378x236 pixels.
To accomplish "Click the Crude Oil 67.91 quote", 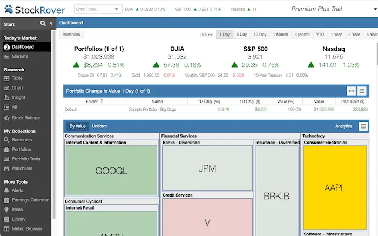I will click(99, 75).
